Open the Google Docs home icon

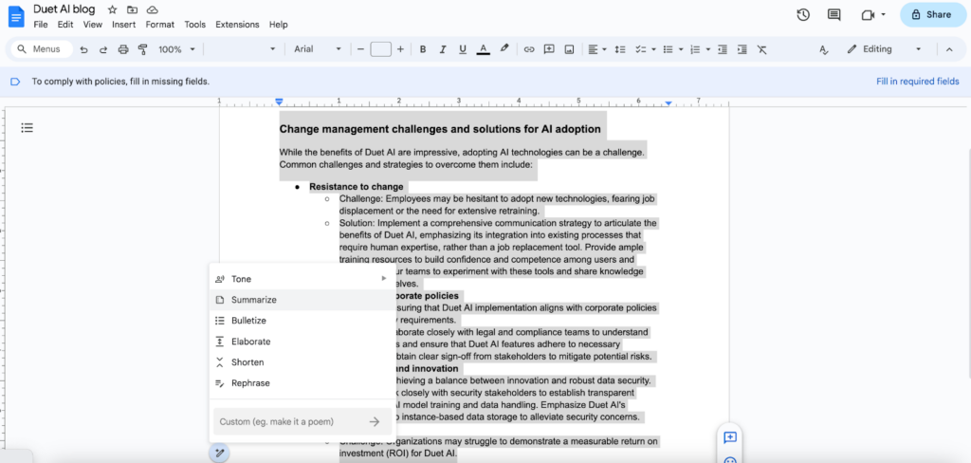click(16, 15)
